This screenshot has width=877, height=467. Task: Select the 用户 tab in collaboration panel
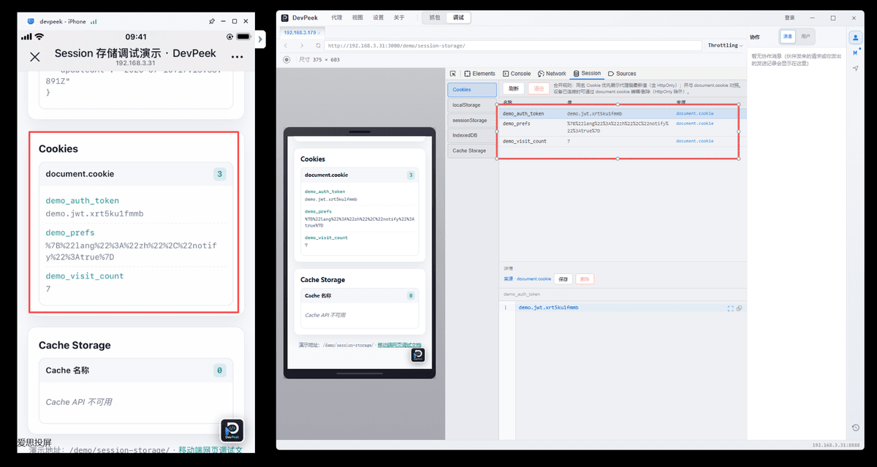pos(805,36)
